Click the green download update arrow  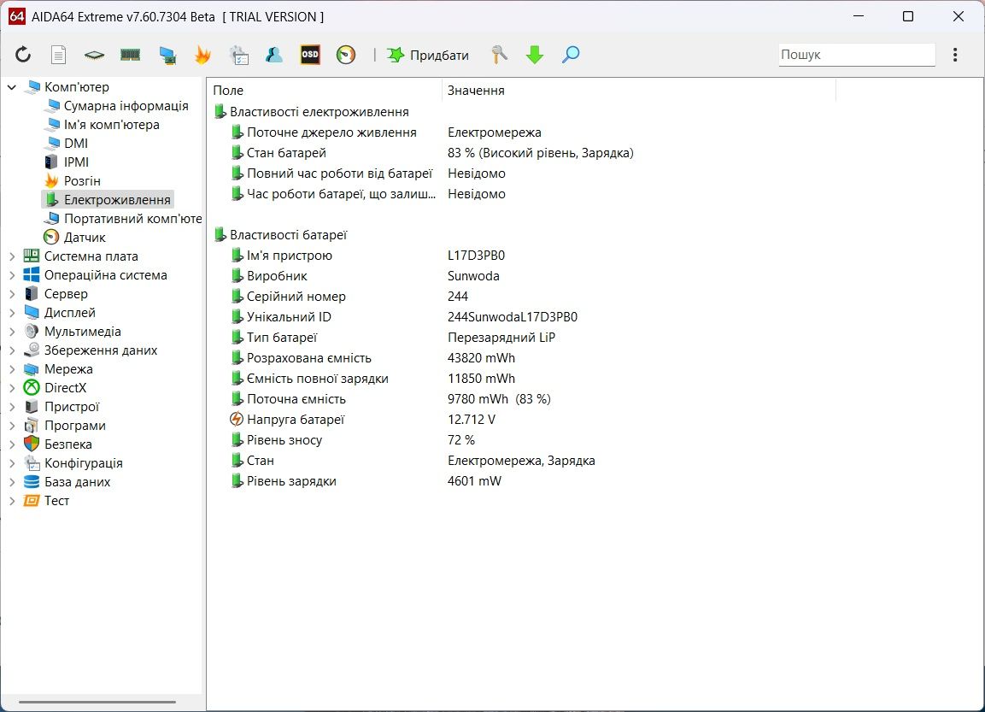point(535,55)
